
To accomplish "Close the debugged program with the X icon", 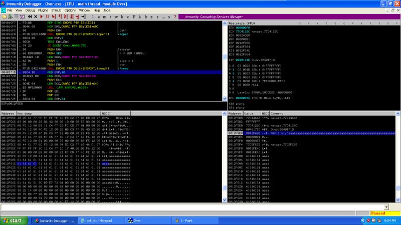I will tap(36, 17).
